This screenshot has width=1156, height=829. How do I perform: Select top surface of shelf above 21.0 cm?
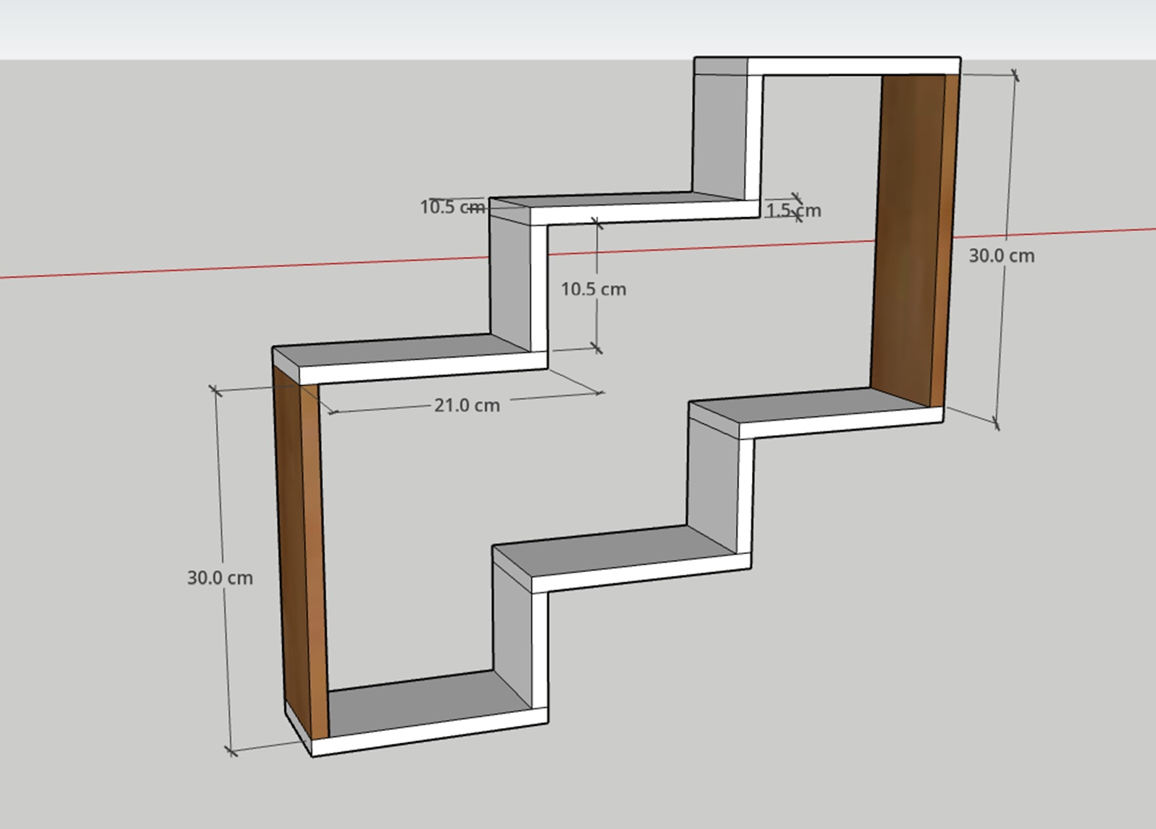[x=404, y=352]
